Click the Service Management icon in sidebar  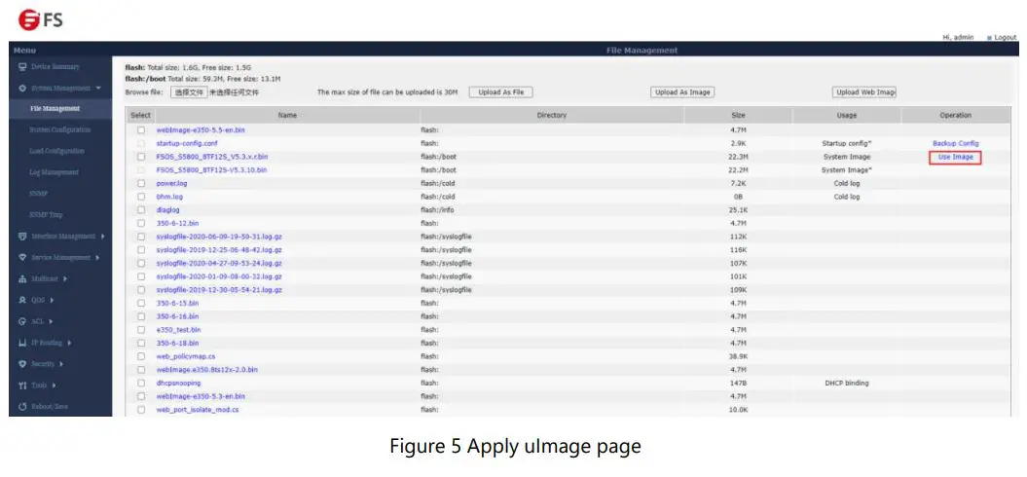coord(22,258)
